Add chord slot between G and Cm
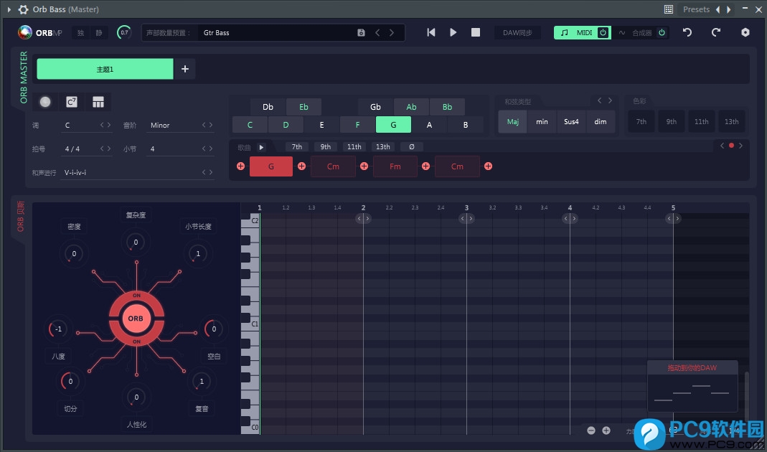The height and width of the screenshot is (452, 767). (302, 166)
